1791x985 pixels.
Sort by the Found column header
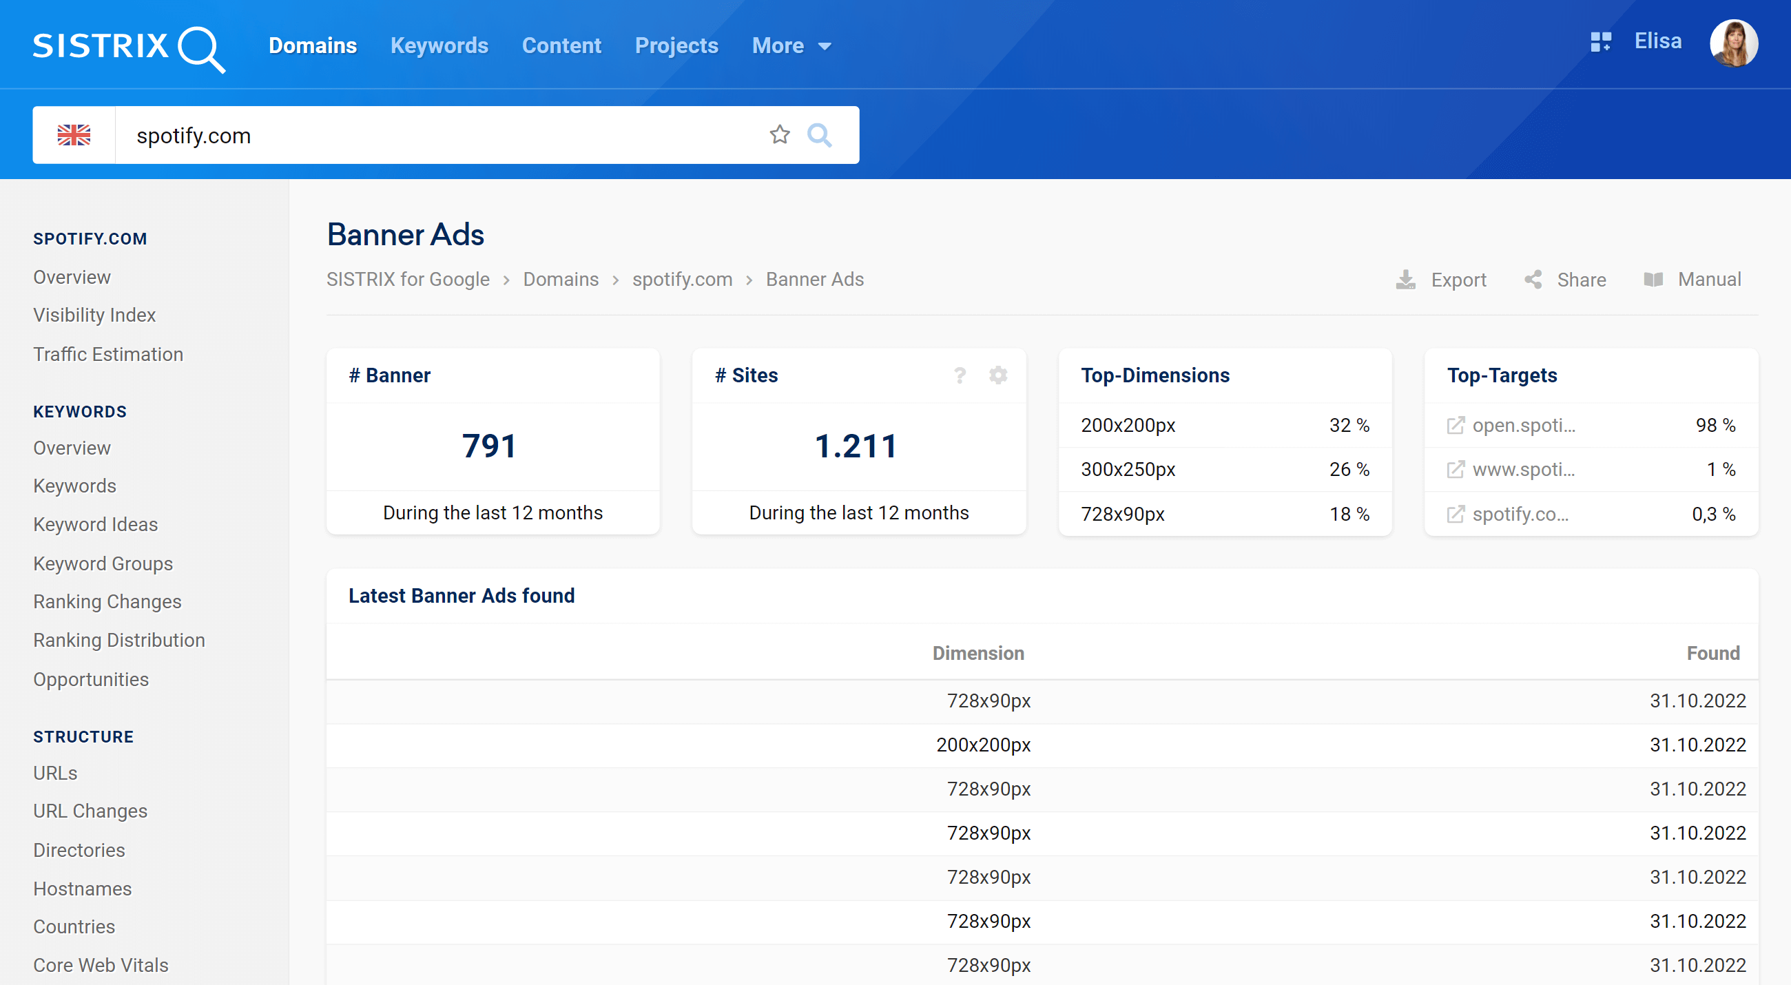(1713, 654)
